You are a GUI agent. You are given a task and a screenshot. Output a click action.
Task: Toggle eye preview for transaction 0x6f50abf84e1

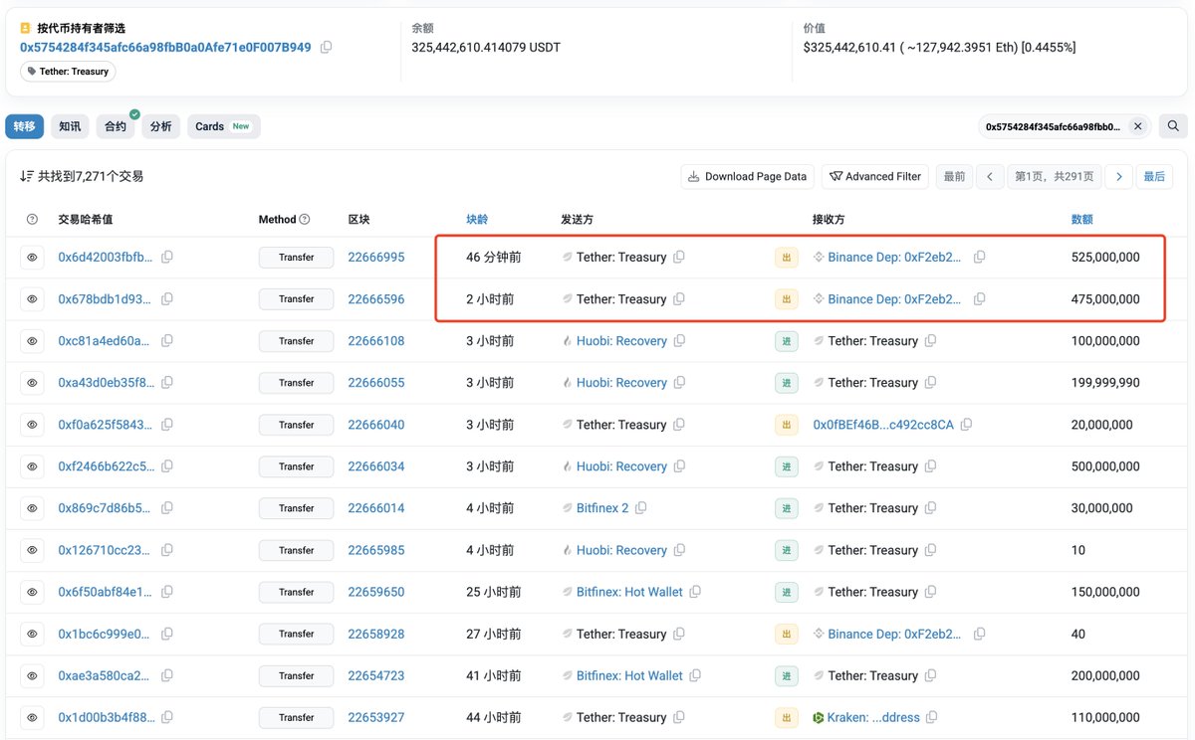click(32, 592)
